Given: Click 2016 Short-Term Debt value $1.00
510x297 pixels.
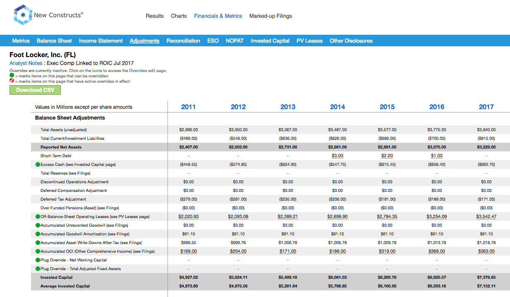Looking at the screenshot, I should click(x=437, y=156).
